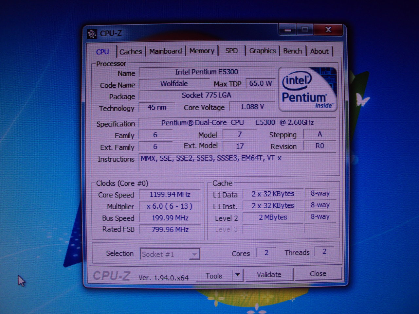Click the Ver. 1.94.0.x64 version text

click(x=163, y=278)
